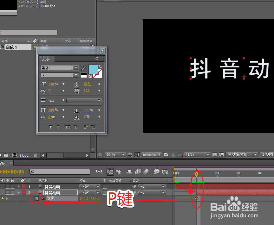Enable frame blending for the composition

pyautogui.click(x=138, y=172)
